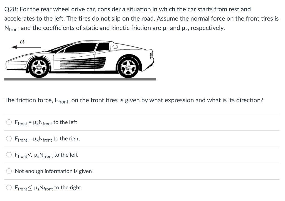Click the radio circle for the last option
Screen dimensions: 285x201
click(9, 187)
